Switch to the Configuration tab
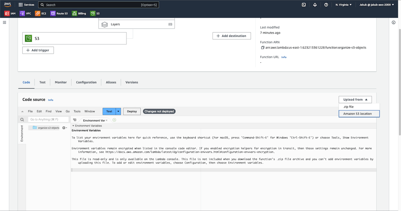Image resolution: width=401 pixels, height=211 pixels. 86,82
